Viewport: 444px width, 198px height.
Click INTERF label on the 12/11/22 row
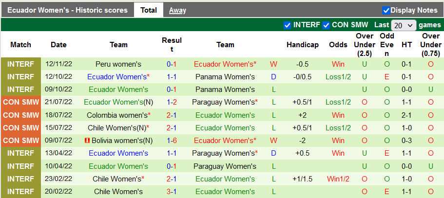coord(21,64)
